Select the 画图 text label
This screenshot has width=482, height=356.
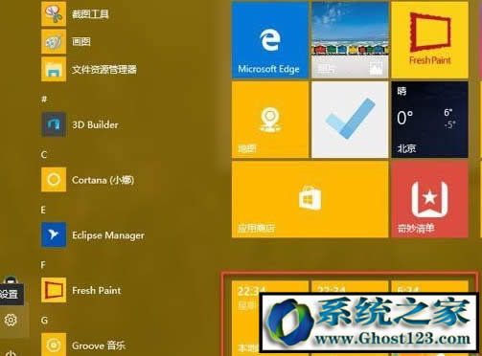pyautogui.click(x=81, y=42)
